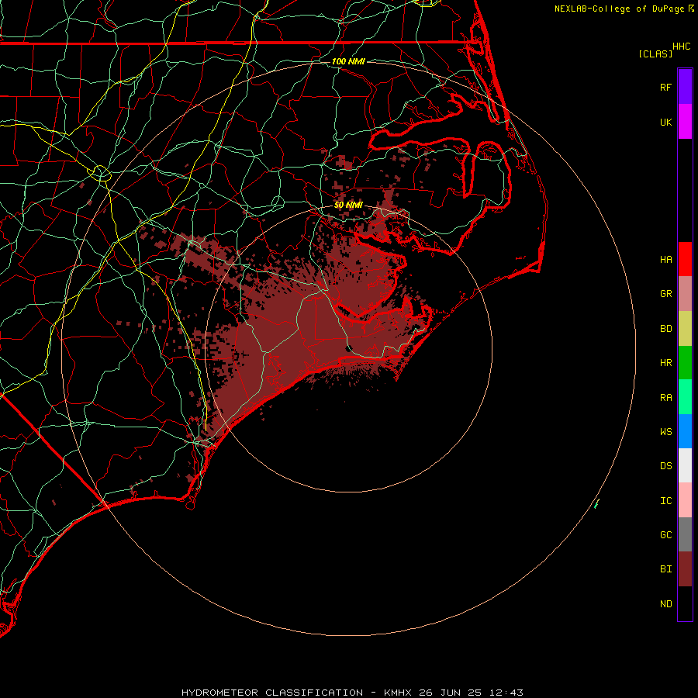Screen dimensions: 698x698
Task: Click the WS blue legend swatch
Action: (685, 431)
